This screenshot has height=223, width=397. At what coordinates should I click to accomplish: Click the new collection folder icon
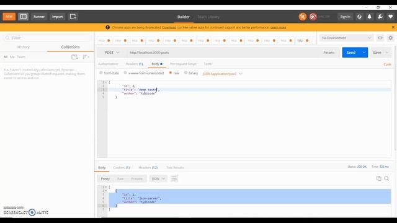pos(74,57)
